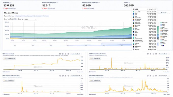Switch to the Fund Flows metric tab
The height and width of the screenshot is (97, 173).
tap(46, 16)
